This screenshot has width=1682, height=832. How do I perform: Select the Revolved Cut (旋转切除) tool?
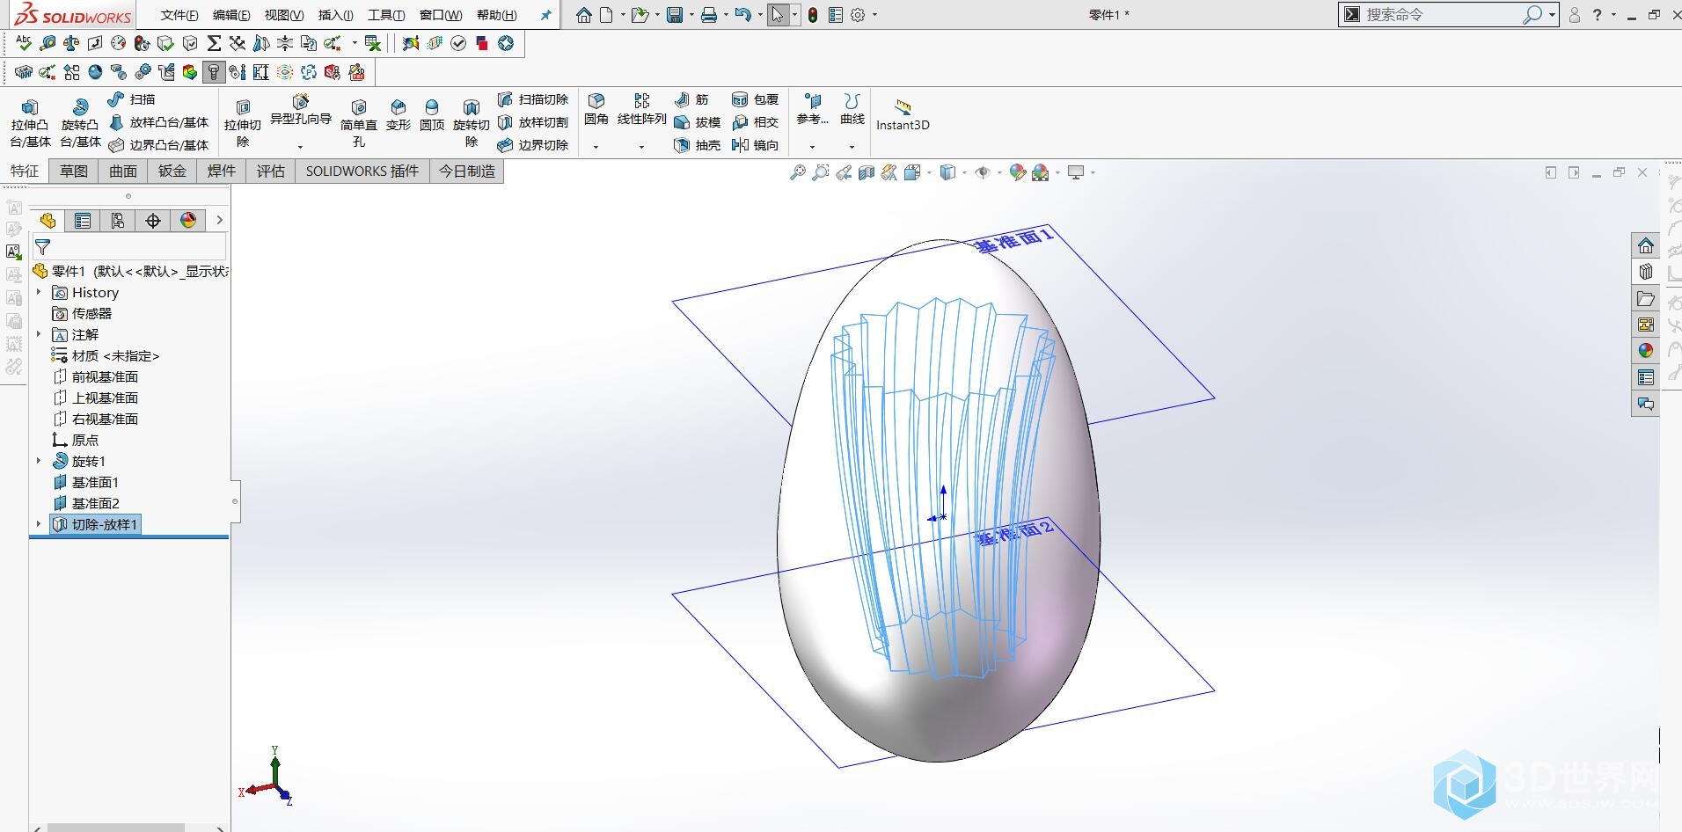(x=472, y=122)
